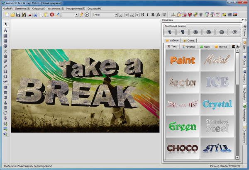Open the Файл(F) menu

pyautogui.click(x=8, y=9)
